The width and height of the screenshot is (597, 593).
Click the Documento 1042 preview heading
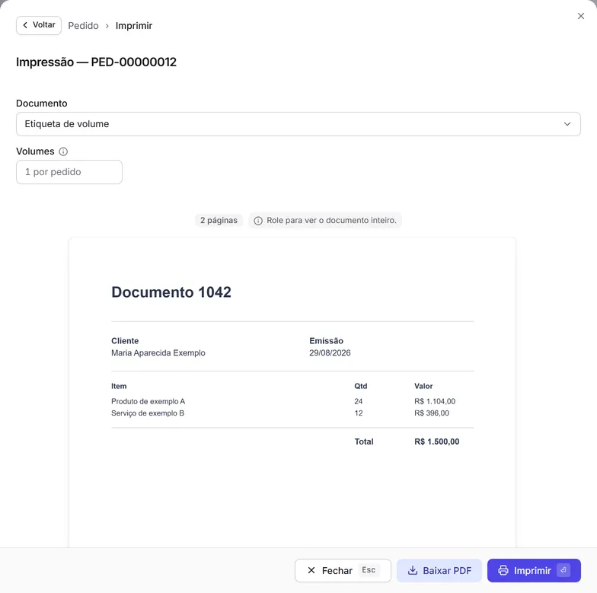[x=171, y=292]
